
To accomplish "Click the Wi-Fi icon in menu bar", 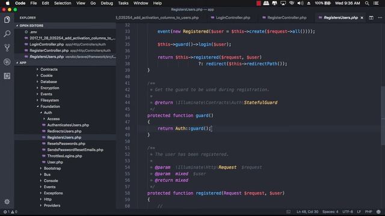I will coord(291,3).
